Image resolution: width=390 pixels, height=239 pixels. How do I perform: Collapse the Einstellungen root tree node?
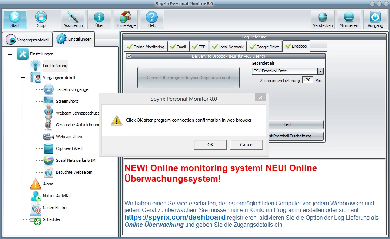click(10, 54)
